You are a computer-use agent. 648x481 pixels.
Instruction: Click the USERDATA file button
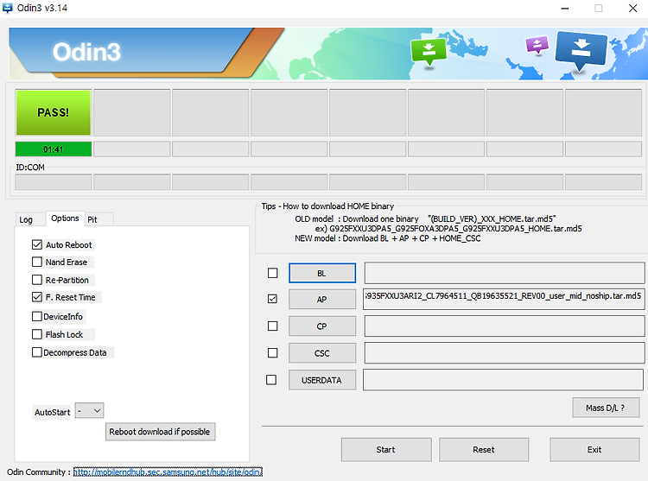coord(322,380)
